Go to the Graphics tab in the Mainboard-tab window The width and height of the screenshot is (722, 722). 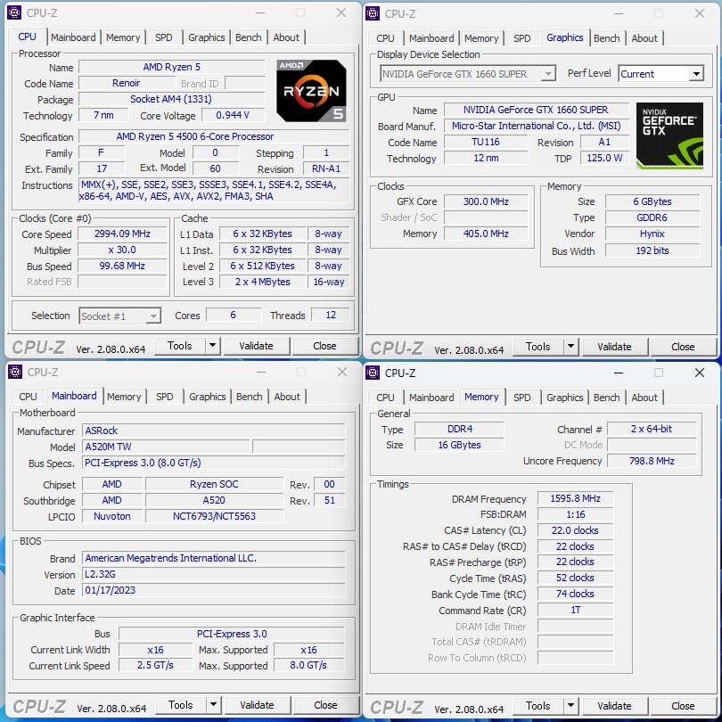pyautogui.click(x=207, y=397)
